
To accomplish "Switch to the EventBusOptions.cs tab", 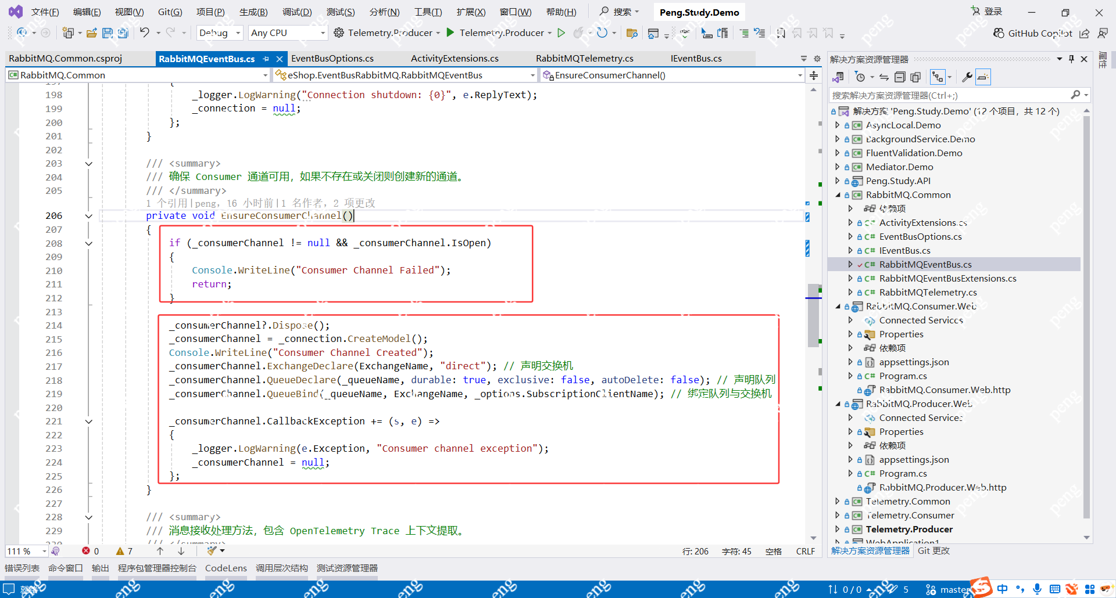I will tap(332, 59).
